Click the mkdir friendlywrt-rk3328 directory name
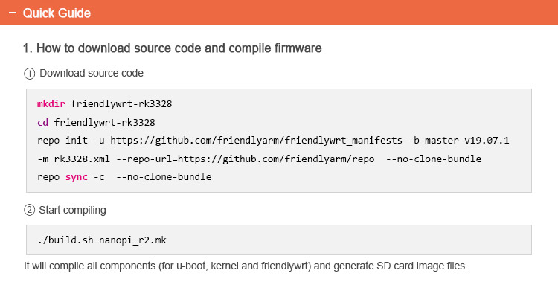Viewport: 558px width, 288px height. 121,104
